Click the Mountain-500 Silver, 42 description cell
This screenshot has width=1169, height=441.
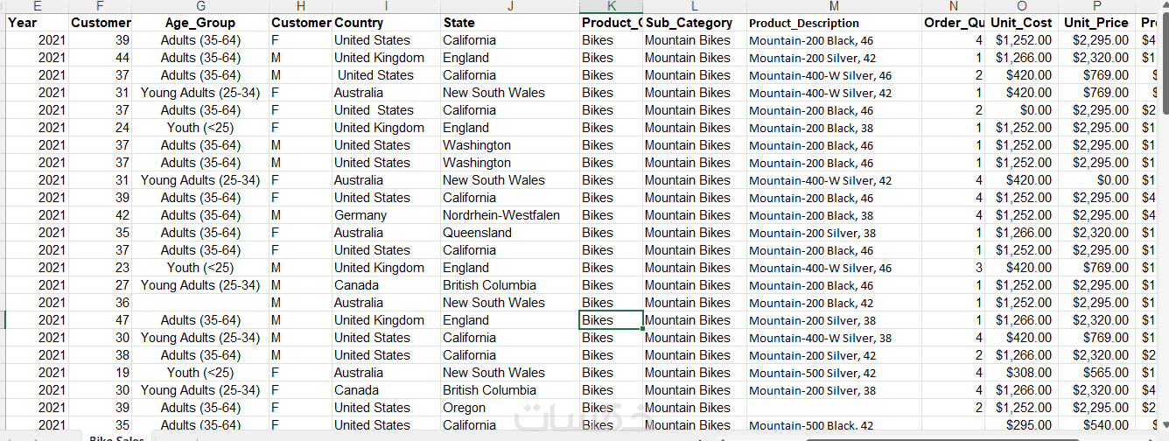coord(813,373)
